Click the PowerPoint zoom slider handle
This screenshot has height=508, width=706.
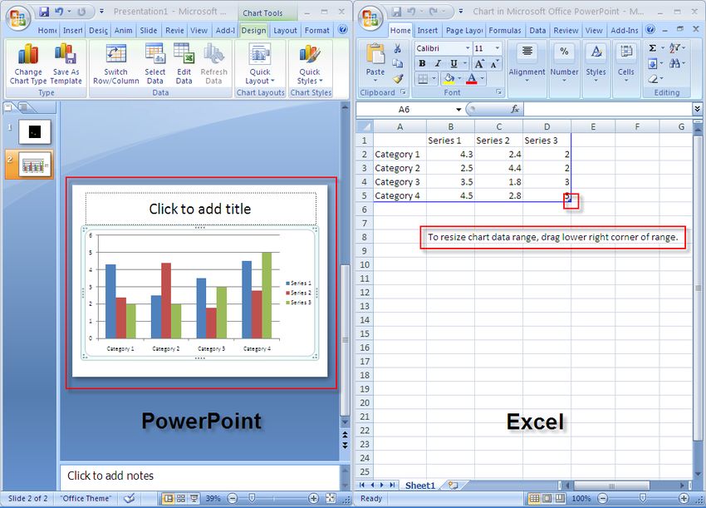click(x=252, y=498)
